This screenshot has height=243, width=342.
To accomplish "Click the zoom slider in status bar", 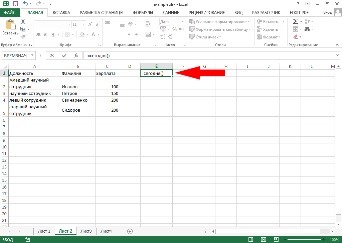I will coord(304,240).
